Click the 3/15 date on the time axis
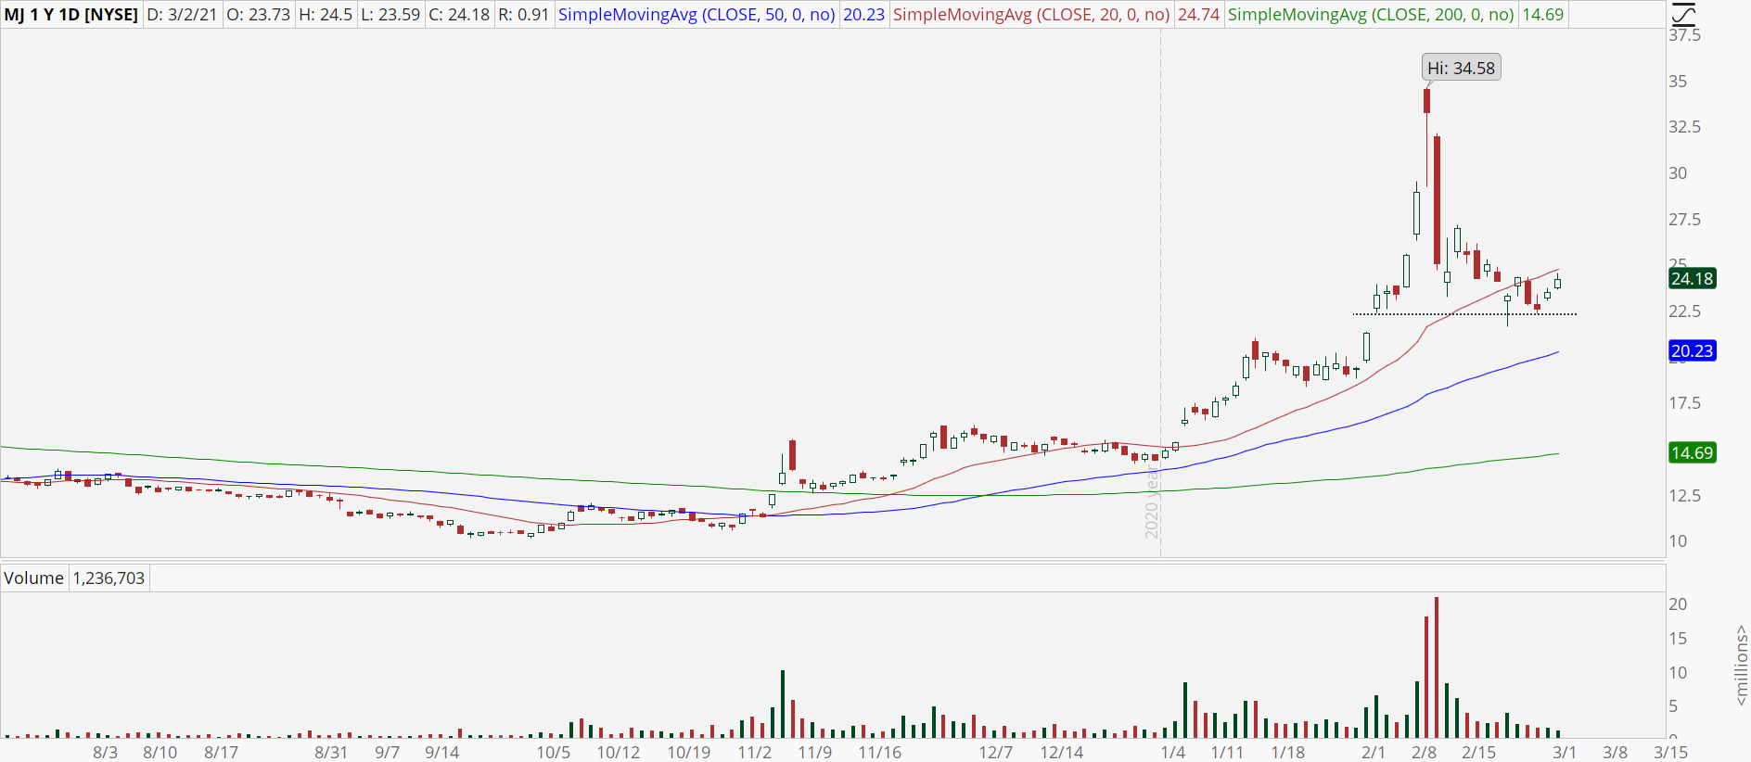This screenshot has width=1751, height=762. click(1670, 752)
